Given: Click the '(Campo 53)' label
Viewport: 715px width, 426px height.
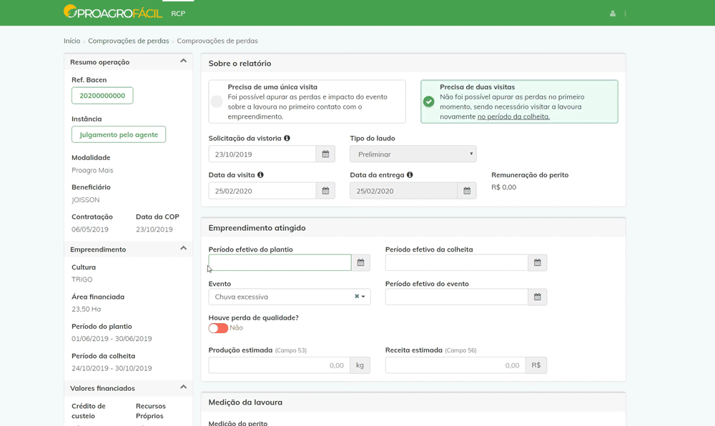Looking at the screenshot, I should point(291,350).
